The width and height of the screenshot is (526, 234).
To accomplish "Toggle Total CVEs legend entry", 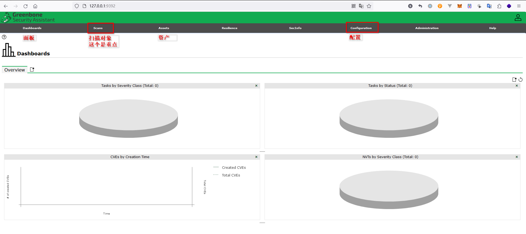I will (231, 175).
